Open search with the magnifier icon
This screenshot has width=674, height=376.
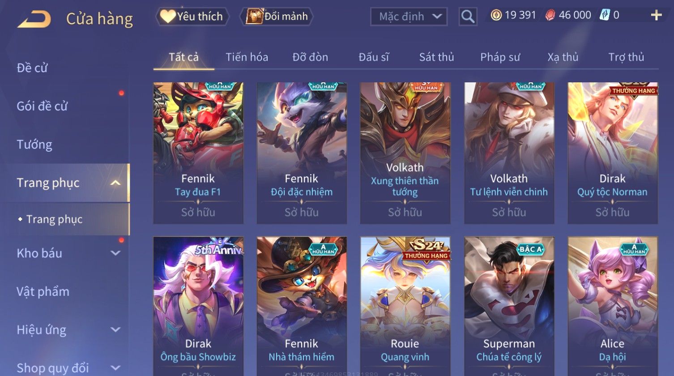click(x=468, y=17)
